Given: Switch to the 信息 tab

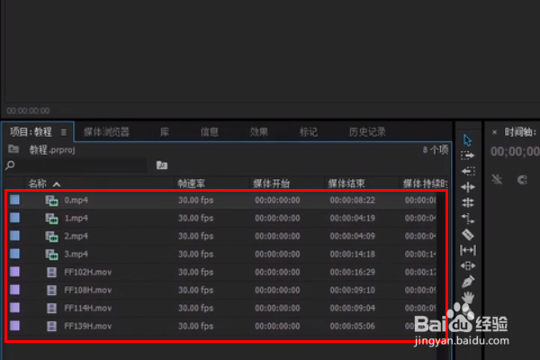Looking at the screenshot, I should (x=210, y=132).
